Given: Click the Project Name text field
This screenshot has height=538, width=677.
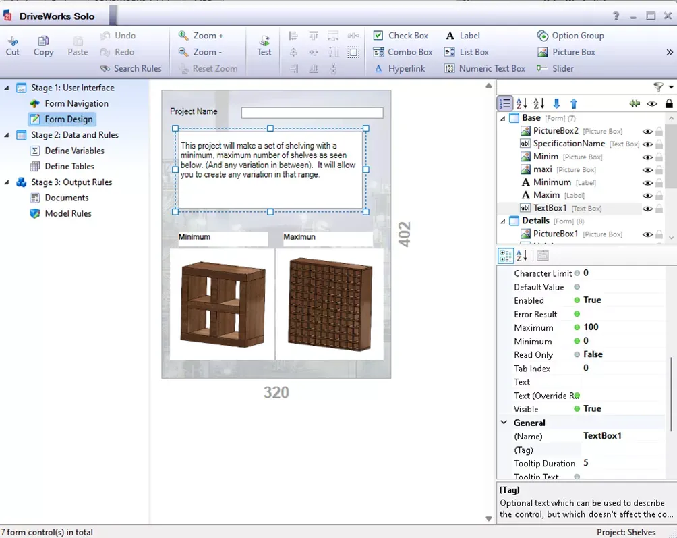Looking at the screenshot, I should coord(312,113).
